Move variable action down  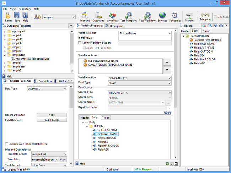pyautogui.click(x=167, y=70)
